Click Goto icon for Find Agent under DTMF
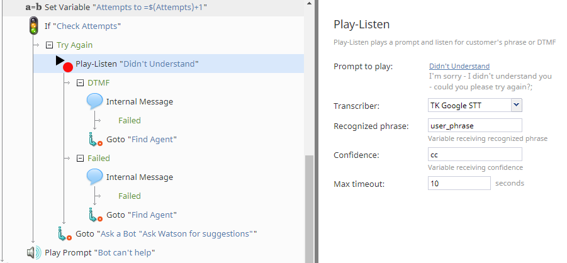 [95, 139]
